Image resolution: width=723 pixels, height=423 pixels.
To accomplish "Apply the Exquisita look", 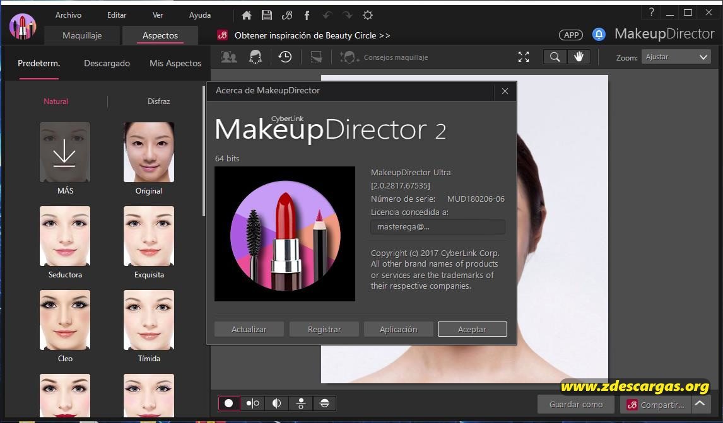I will [x=148, y=236].
